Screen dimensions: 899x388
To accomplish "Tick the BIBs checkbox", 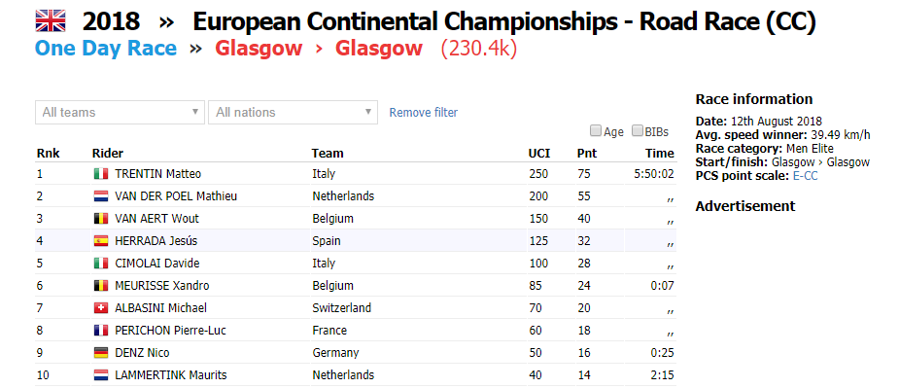I will [x=637, y=131].
